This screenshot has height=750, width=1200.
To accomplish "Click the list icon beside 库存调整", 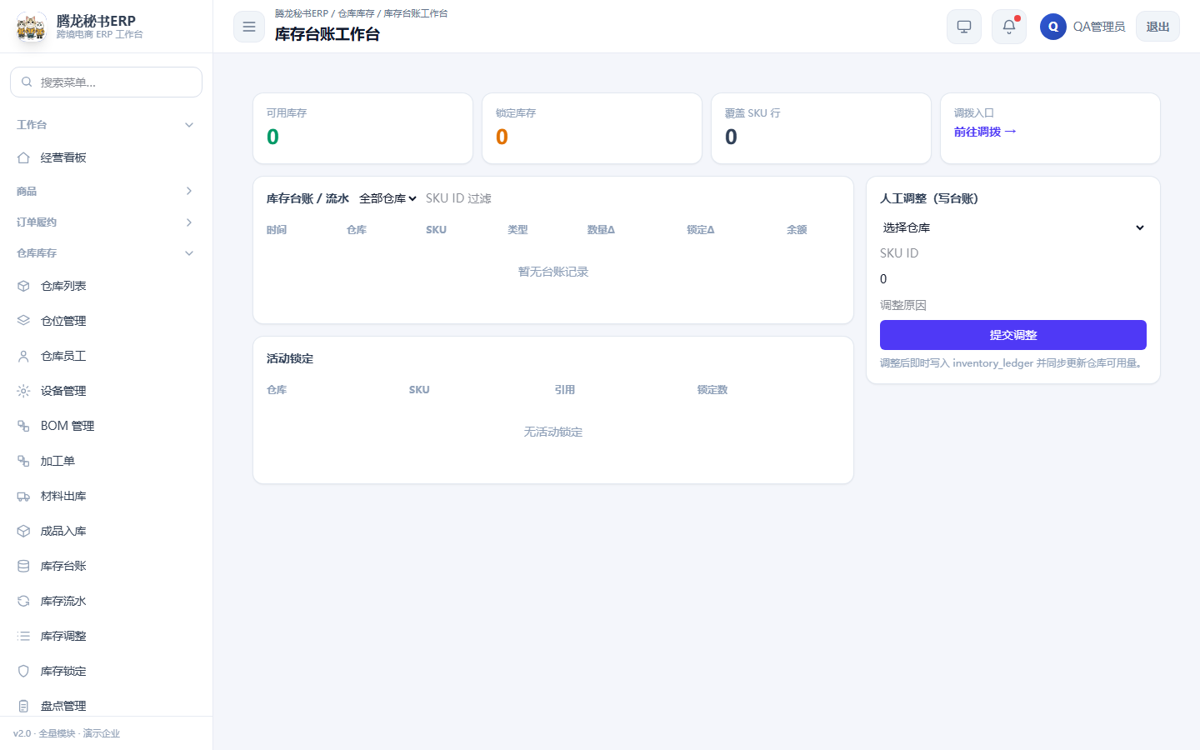I will point(23,636).
